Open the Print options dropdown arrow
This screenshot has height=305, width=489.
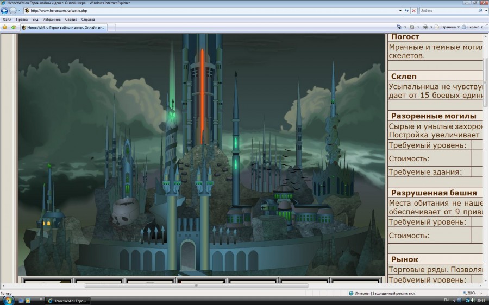coord(431,27)
